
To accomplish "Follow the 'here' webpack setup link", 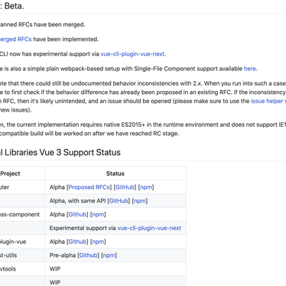I will 250,69.
